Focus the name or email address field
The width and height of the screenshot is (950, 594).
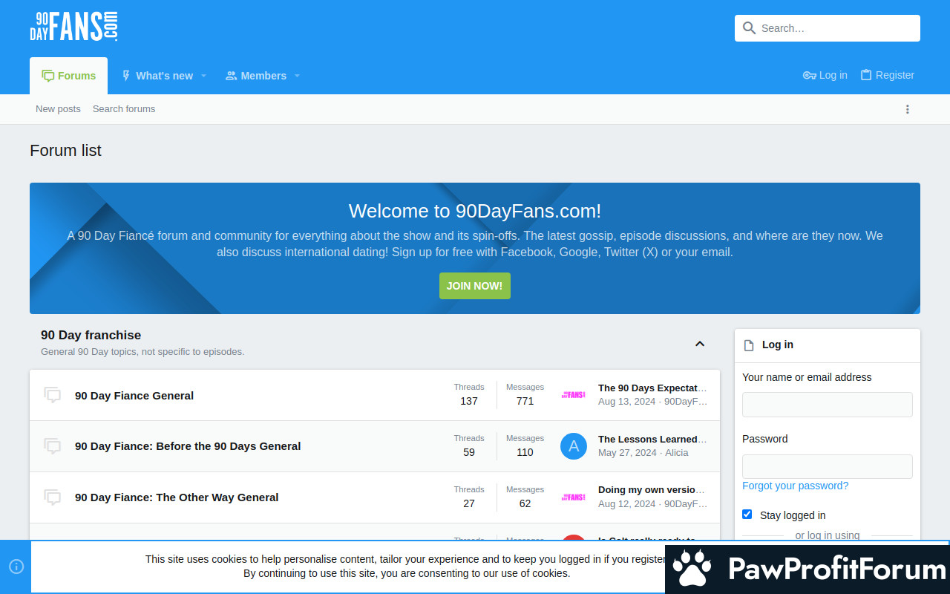coord(827,405)
